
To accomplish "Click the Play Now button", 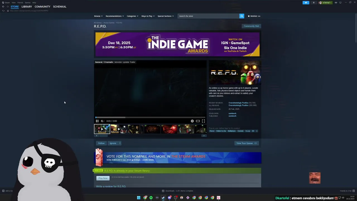I will (x=103, y=178).
